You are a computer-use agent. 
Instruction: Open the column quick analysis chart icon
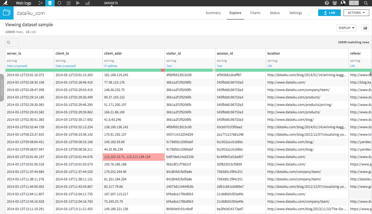click(365, 28)
